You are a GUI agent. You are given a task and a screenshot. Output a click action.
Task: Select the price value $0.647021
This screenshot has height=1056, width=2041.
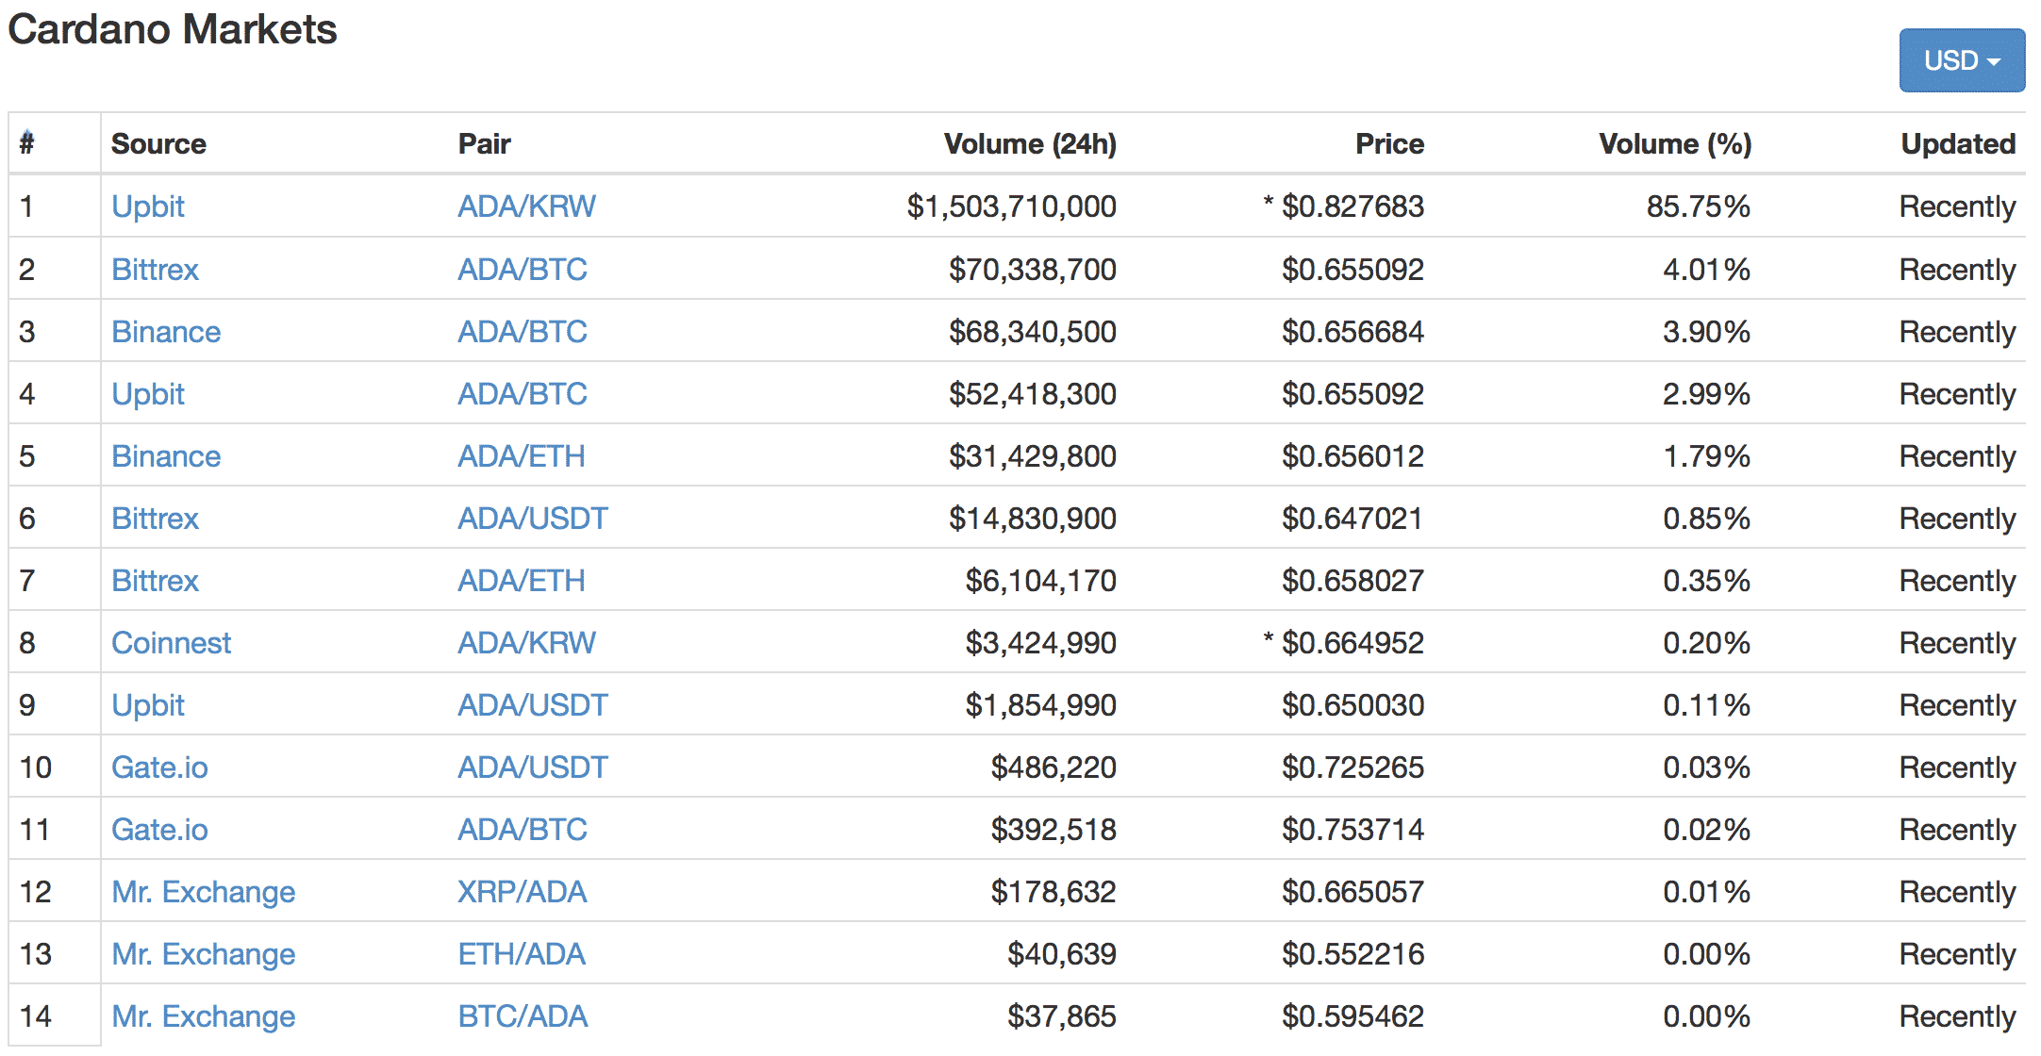[1352, 519]
